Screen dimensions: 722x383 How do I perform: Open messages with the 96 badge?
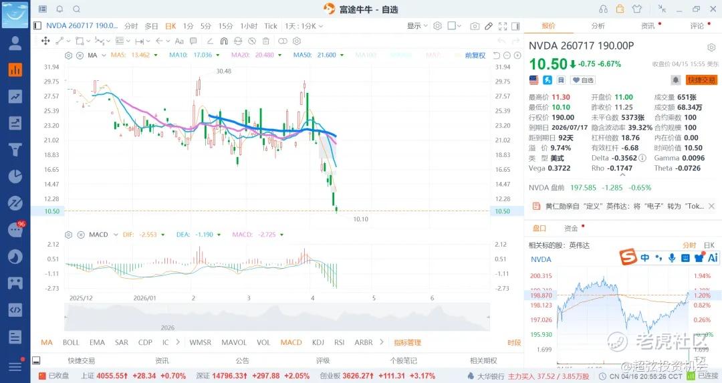pyautogui.click(x=15, y=229)
